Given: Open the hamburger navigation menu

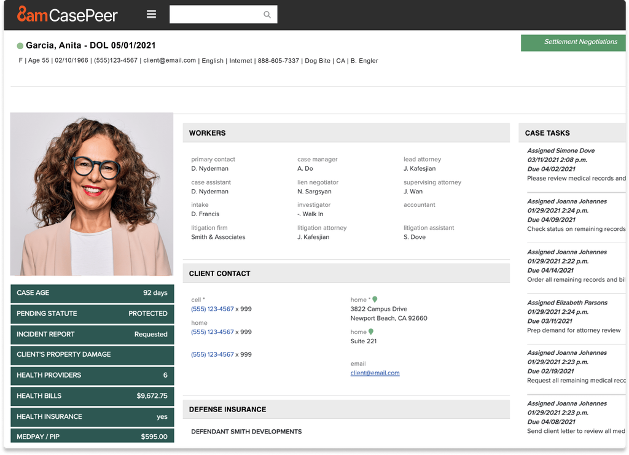Looking at the screenshot, I should tap(151, 14).
